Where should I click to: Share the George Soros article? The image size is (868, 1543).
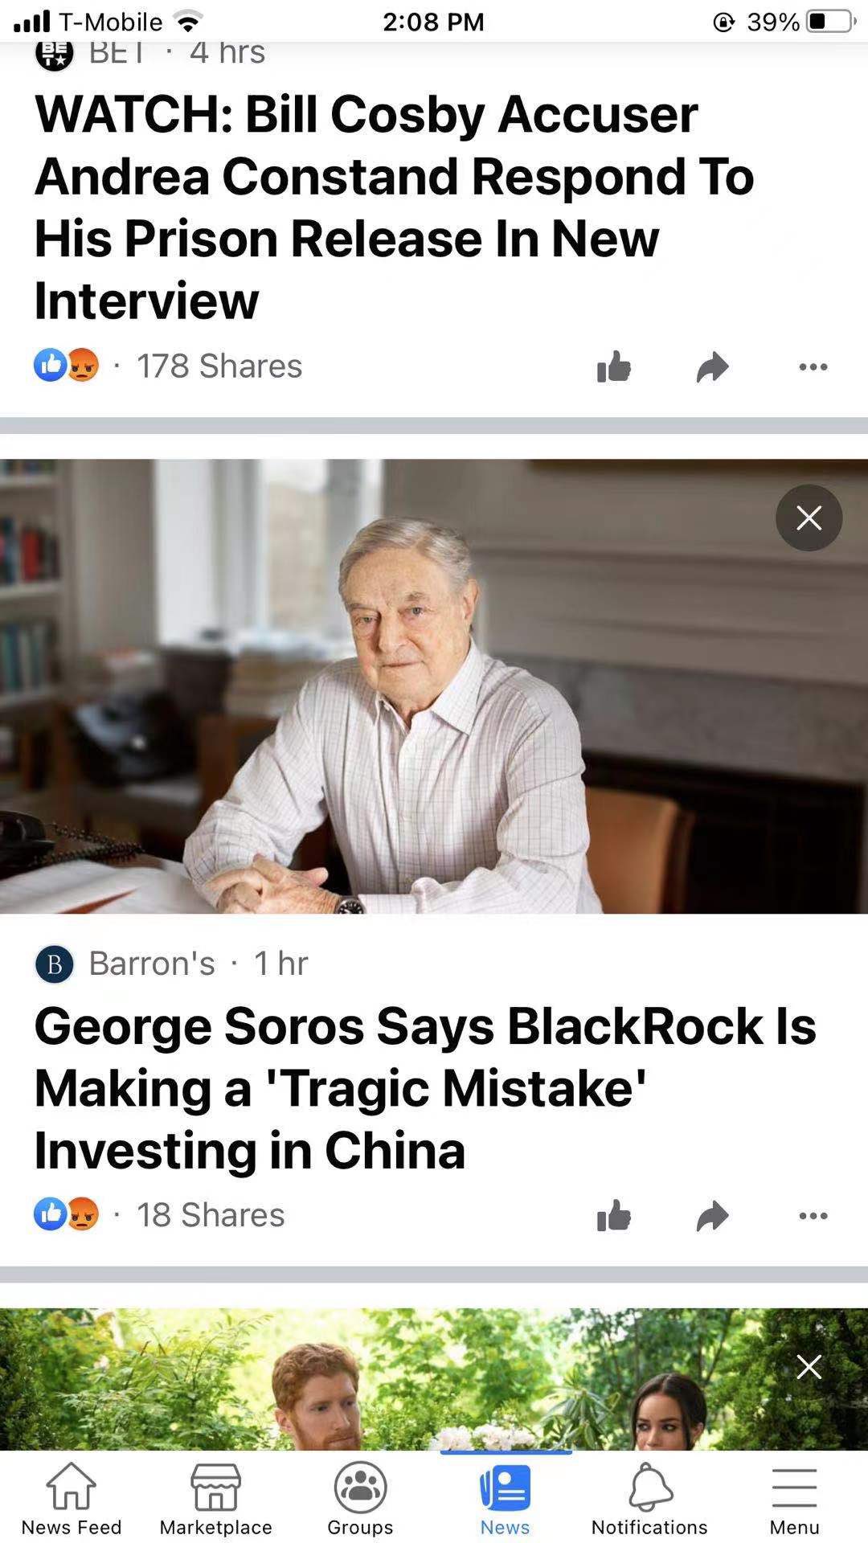click(713, 1215)
